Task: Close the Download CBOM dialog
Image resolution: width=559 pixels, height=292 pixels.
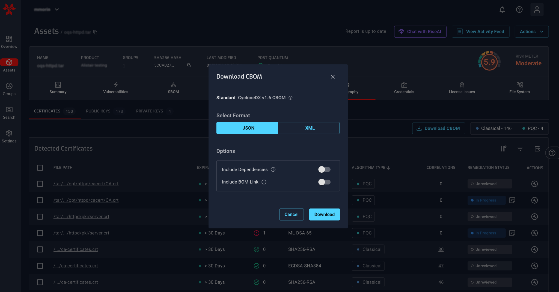Action: tap(332, 77)
